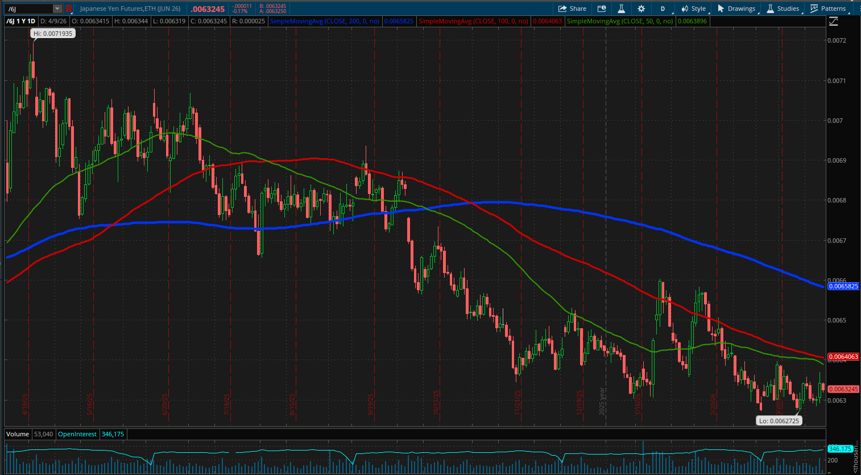Toggle the SimpleMovingAvg (CLOSE, 200) study label
The image size is (861, 475).
pyautogui.click(x=324, y=21)
